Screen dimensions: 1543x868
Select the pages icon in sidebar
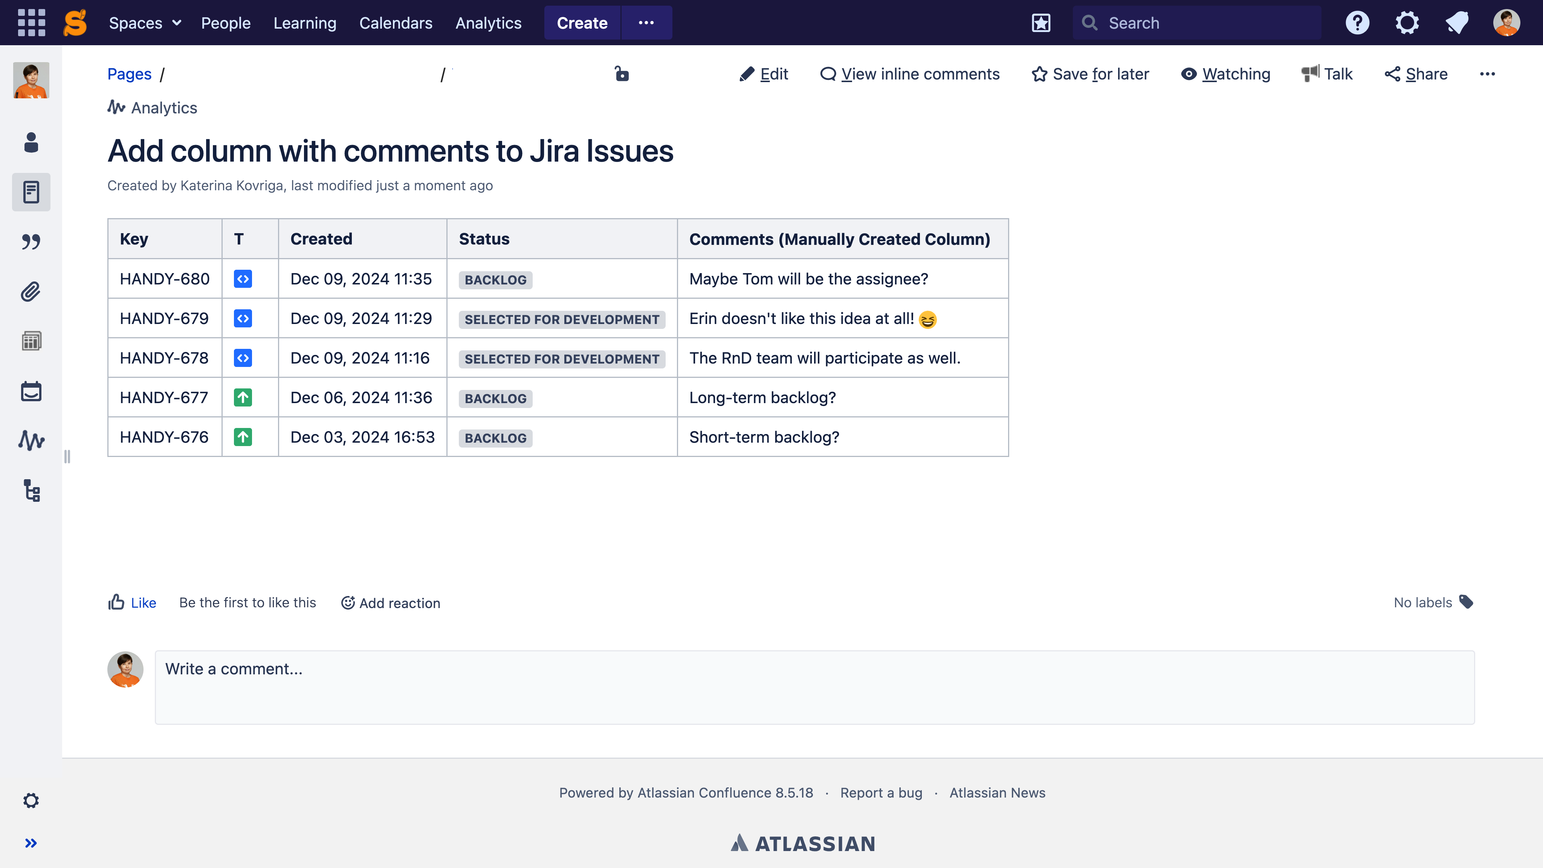point(31,192)
